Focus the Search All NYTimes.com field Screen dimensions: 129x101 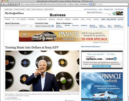pos(97,14)
